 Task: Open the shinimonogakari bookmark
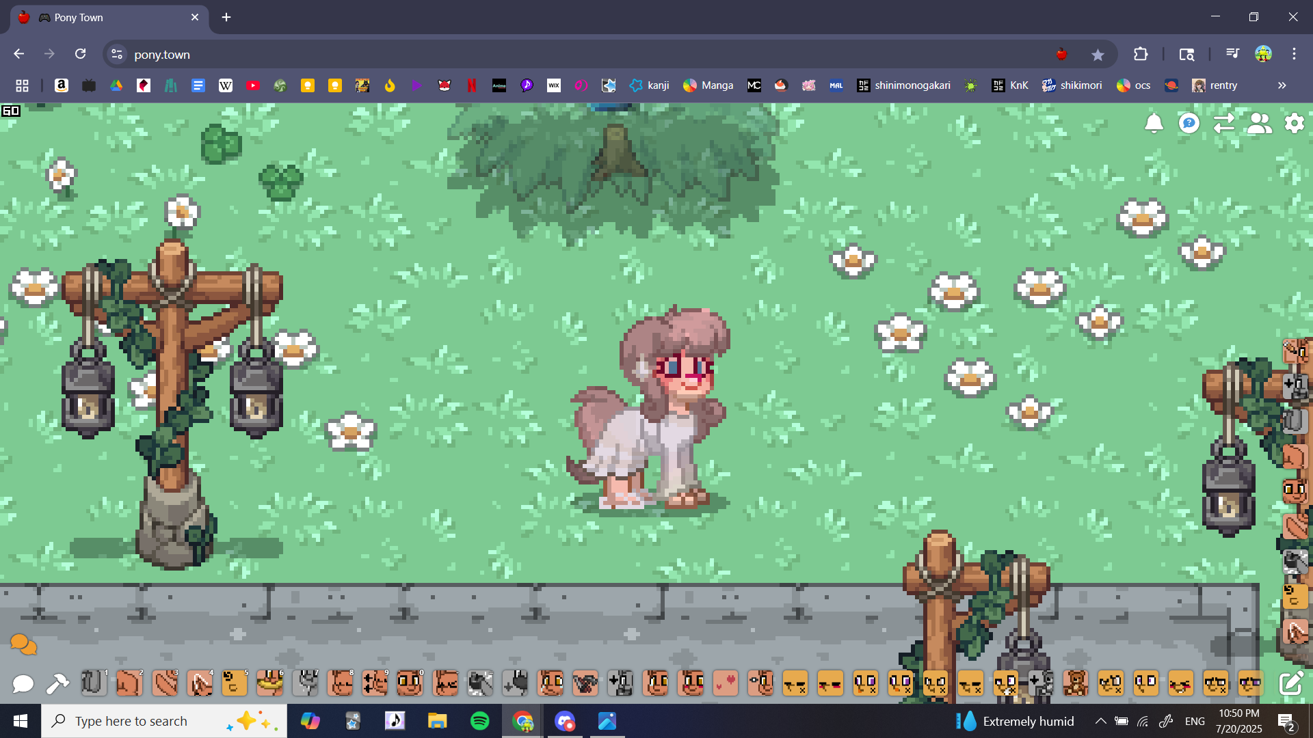(x=903, y=85)
